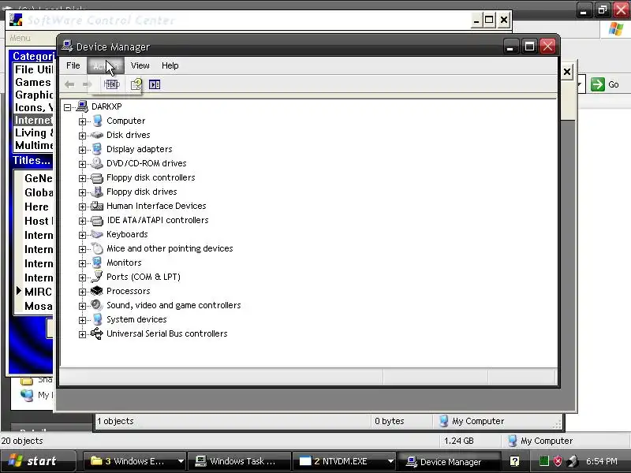Viewport: 631px width, 473px height.
Task: Expand the Floppy disk controllers category
Action: coord(82,178)
